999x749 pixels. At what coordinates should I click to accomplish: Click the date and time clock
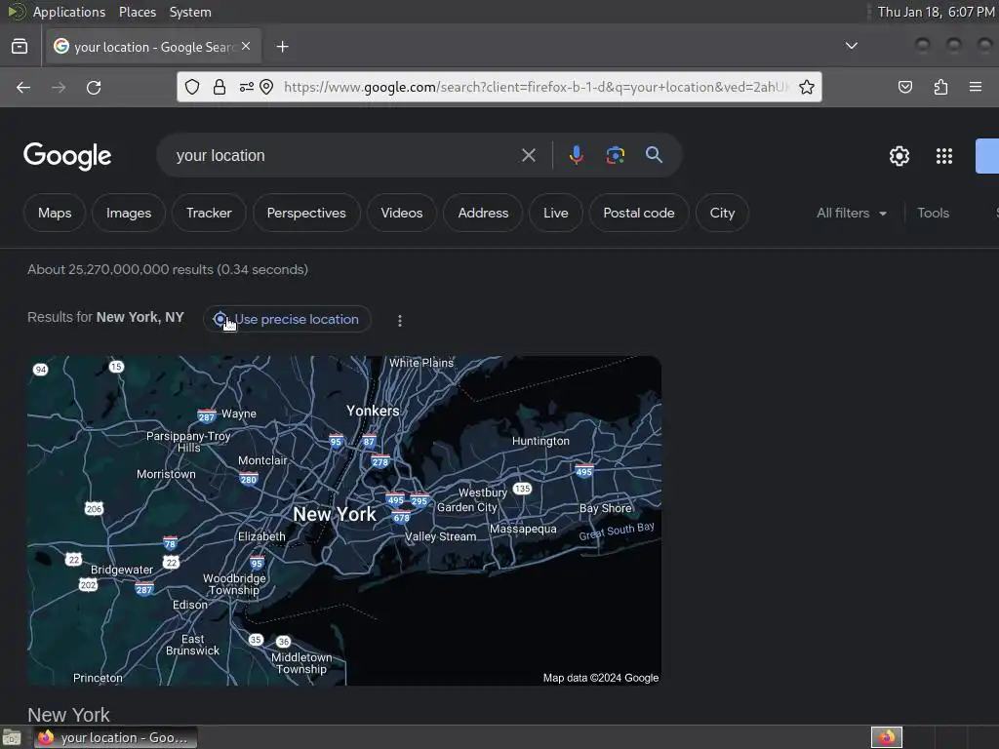coord(936,12)
